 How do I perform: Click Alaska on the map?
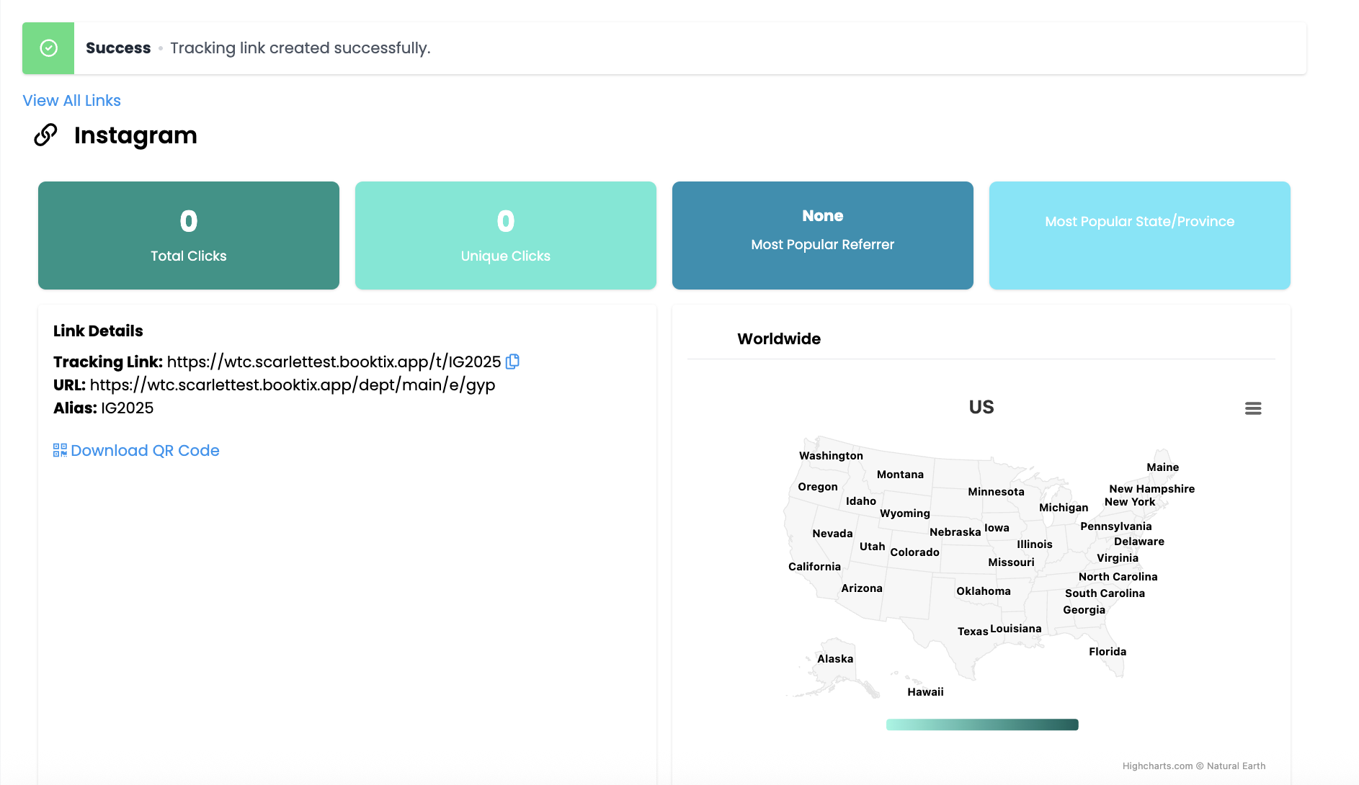point(834,659)
